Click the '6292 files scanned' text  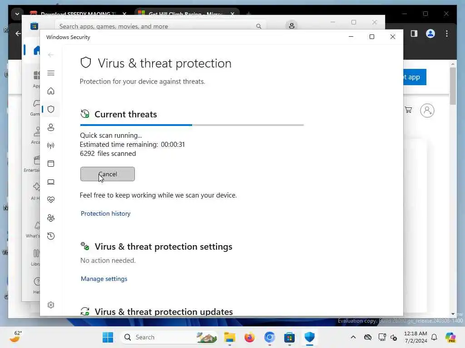(108, 154)
